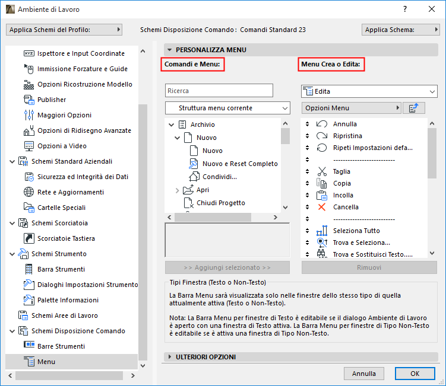Click the Palette Informazioni icon

coord(29,300)
